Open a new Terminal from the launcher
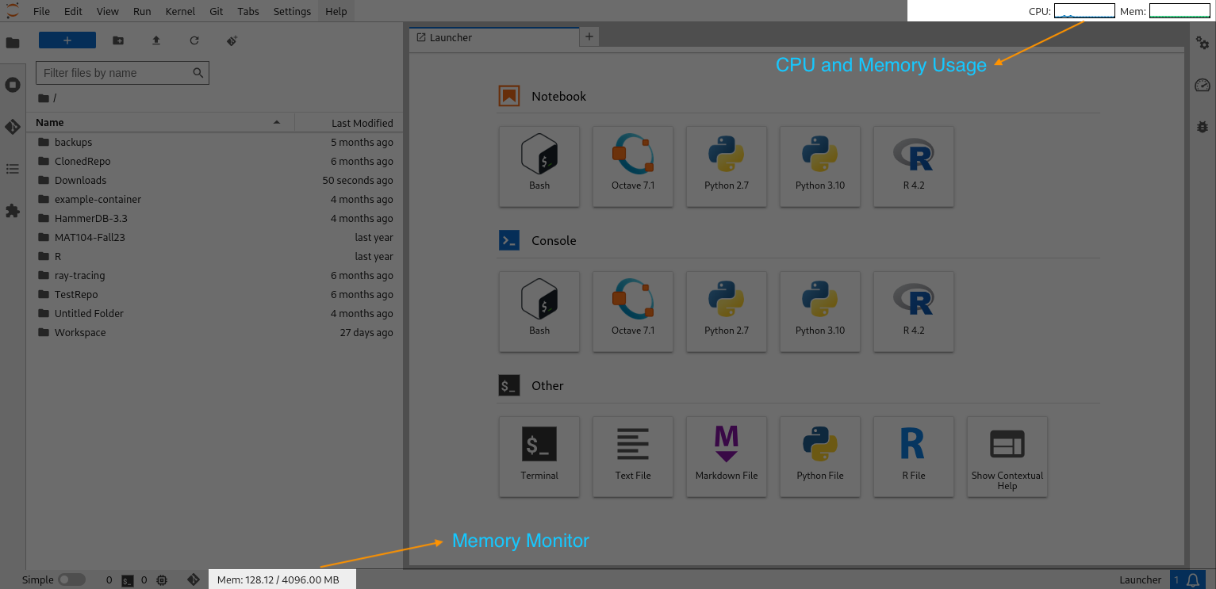 [x=539, y=457]
